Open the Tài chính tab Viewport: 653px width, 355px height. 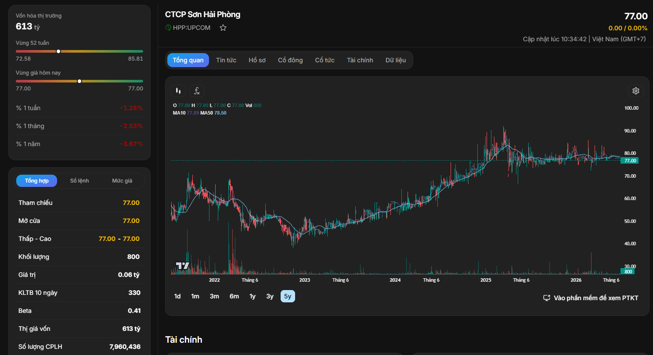point(360,60)
